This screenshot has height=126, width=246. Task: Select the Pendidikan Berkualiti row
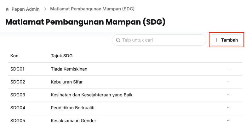coord(72,108)
